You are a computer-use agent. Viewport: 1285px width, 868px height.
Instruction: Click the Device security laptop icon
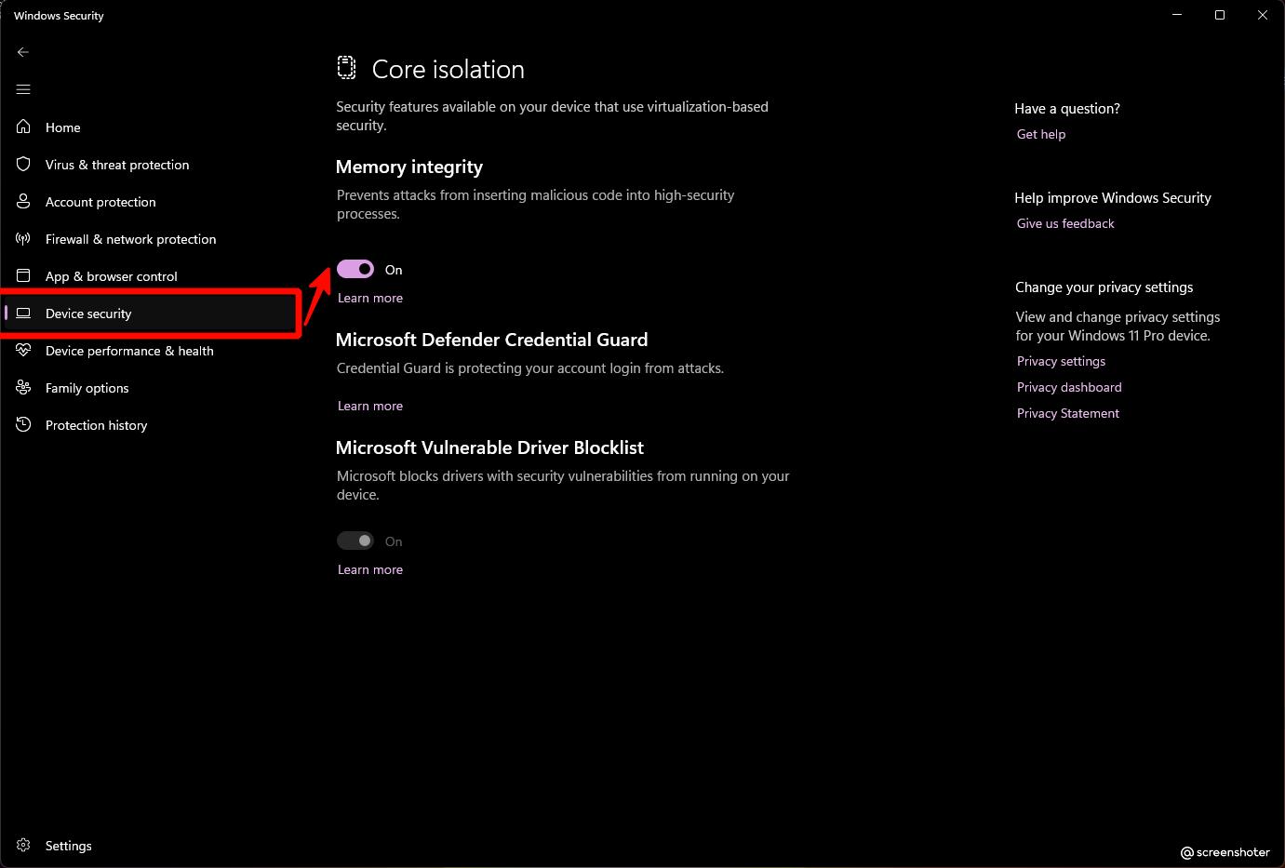[24, 313]
